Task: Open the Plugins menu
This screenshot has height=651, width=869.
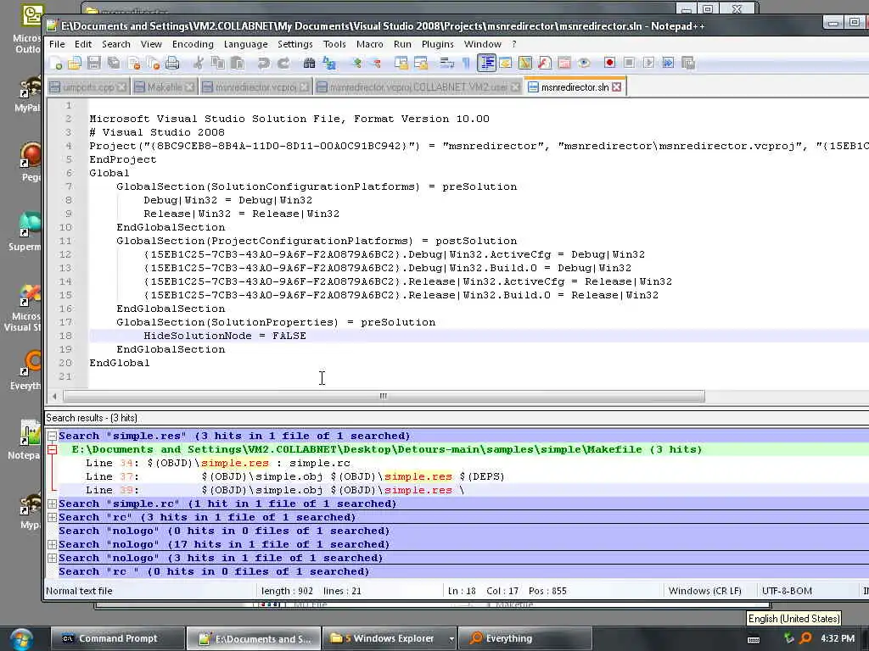Action: [x=438, y=44]
